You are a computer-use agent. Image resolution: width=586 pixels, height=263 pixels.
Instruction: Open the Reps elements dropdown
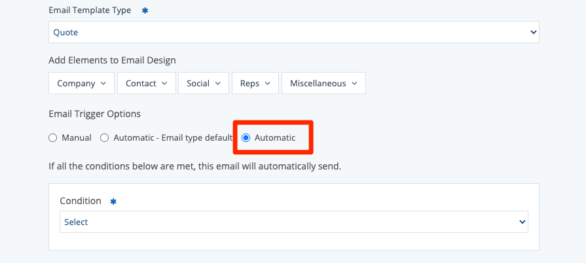point(255,83)
